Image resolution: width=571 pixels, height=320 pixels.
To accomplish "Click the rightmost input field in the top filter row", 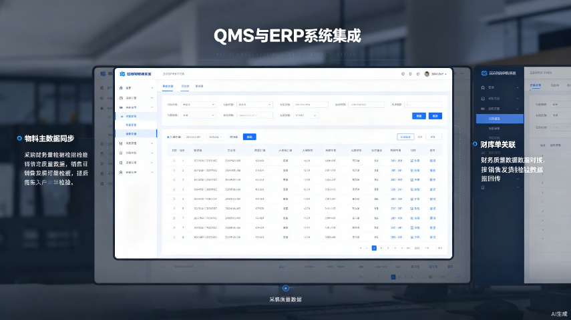I will 423,105.
